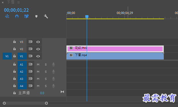Screen dimensions: 178x107
Task: Click fx badge on 下雪.mp4 clip
Action: pos(71,55)
